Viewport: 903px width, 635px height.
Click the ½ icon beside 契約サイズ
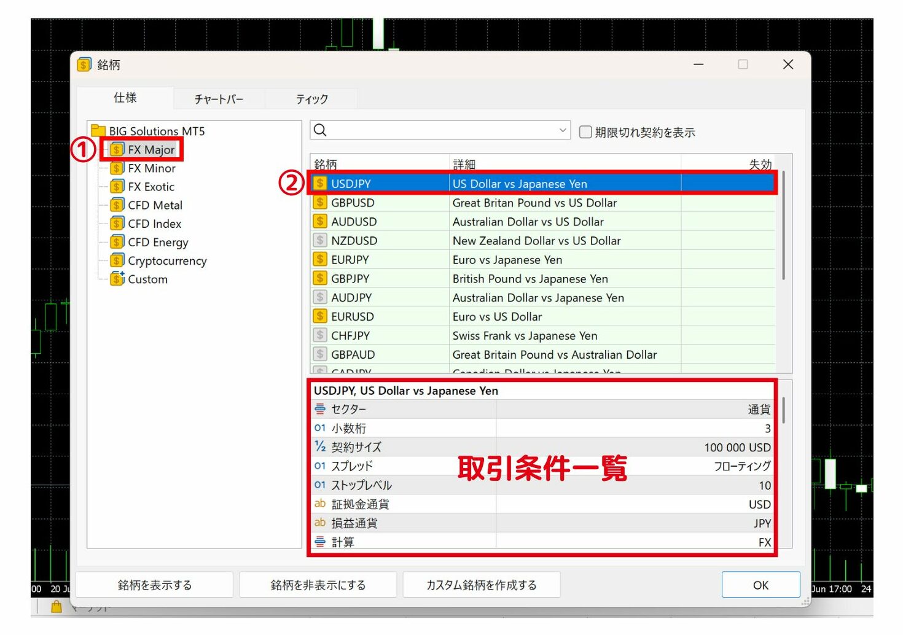(x=319, y=446)
